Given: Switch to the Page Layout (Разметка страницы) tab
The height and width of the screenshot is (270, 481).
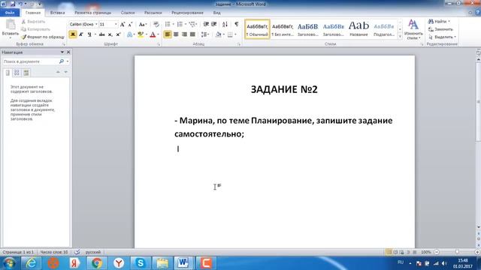Looking at the screenshot, I should pos(92,13).
